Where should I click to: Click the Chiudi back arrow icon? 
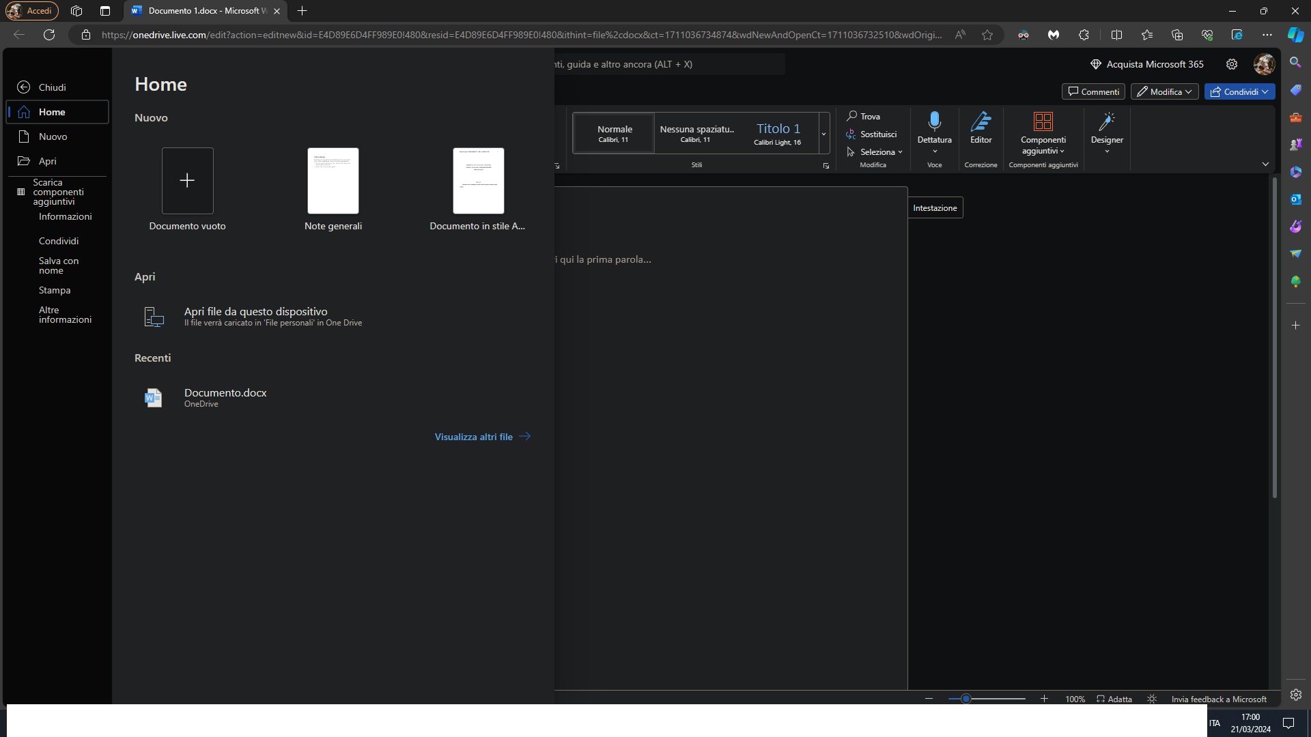point(24,87)
